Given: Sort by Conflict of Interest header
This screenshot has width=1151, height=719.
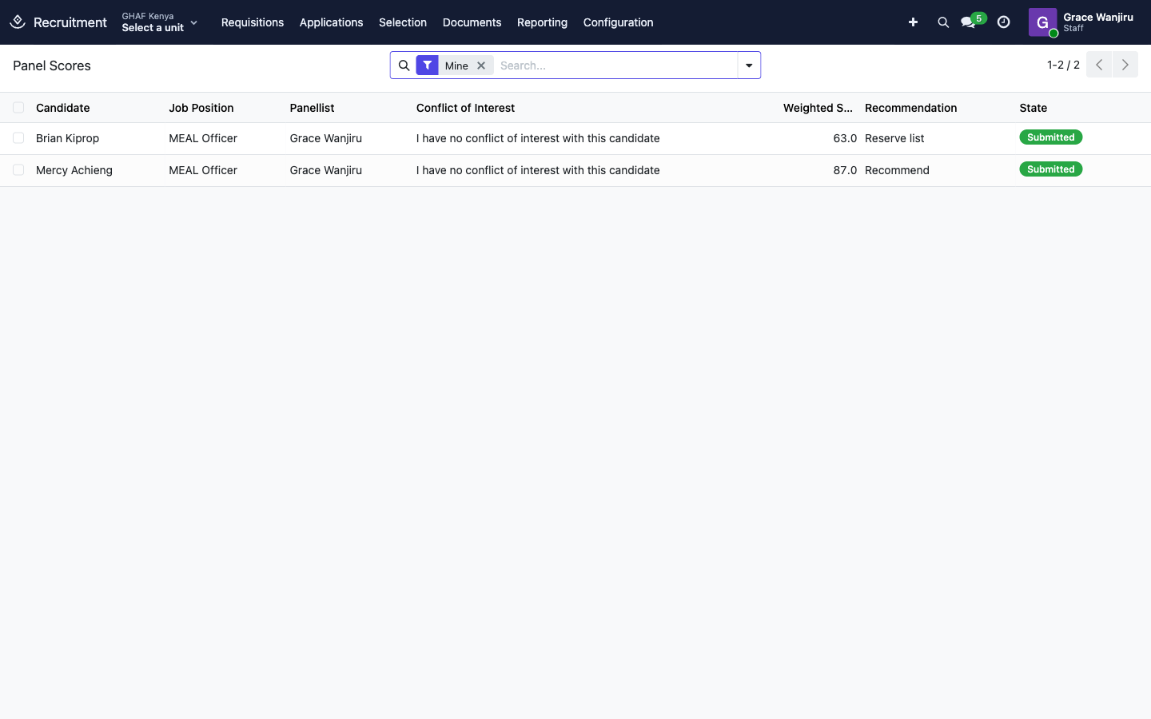Looking at the screenshot, I should [x=465, y=108].
